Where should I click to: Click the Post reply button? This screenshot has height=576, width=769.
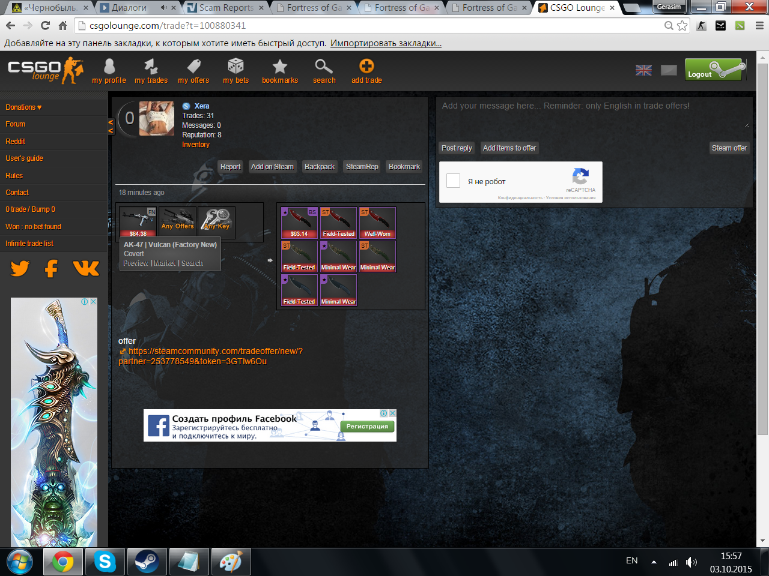coord(457,148)
